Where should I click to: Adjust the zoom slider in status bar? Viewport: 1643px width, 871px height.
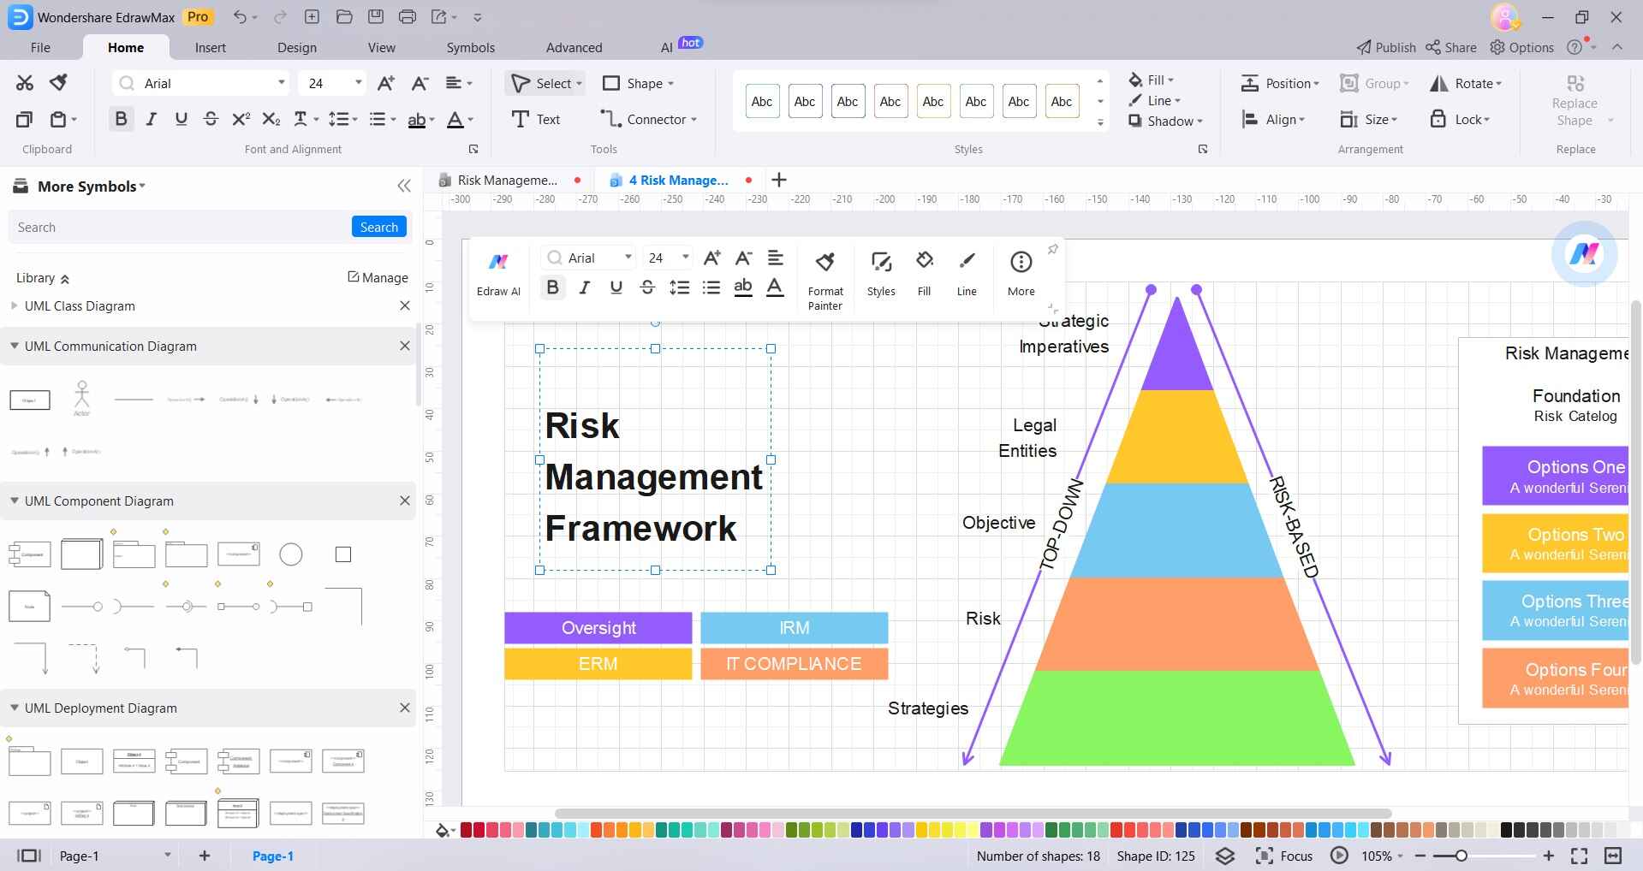click(x=1461, y=856)
